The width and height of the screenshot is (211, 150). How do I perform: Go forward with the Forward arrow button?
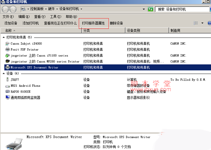[13, 9]
